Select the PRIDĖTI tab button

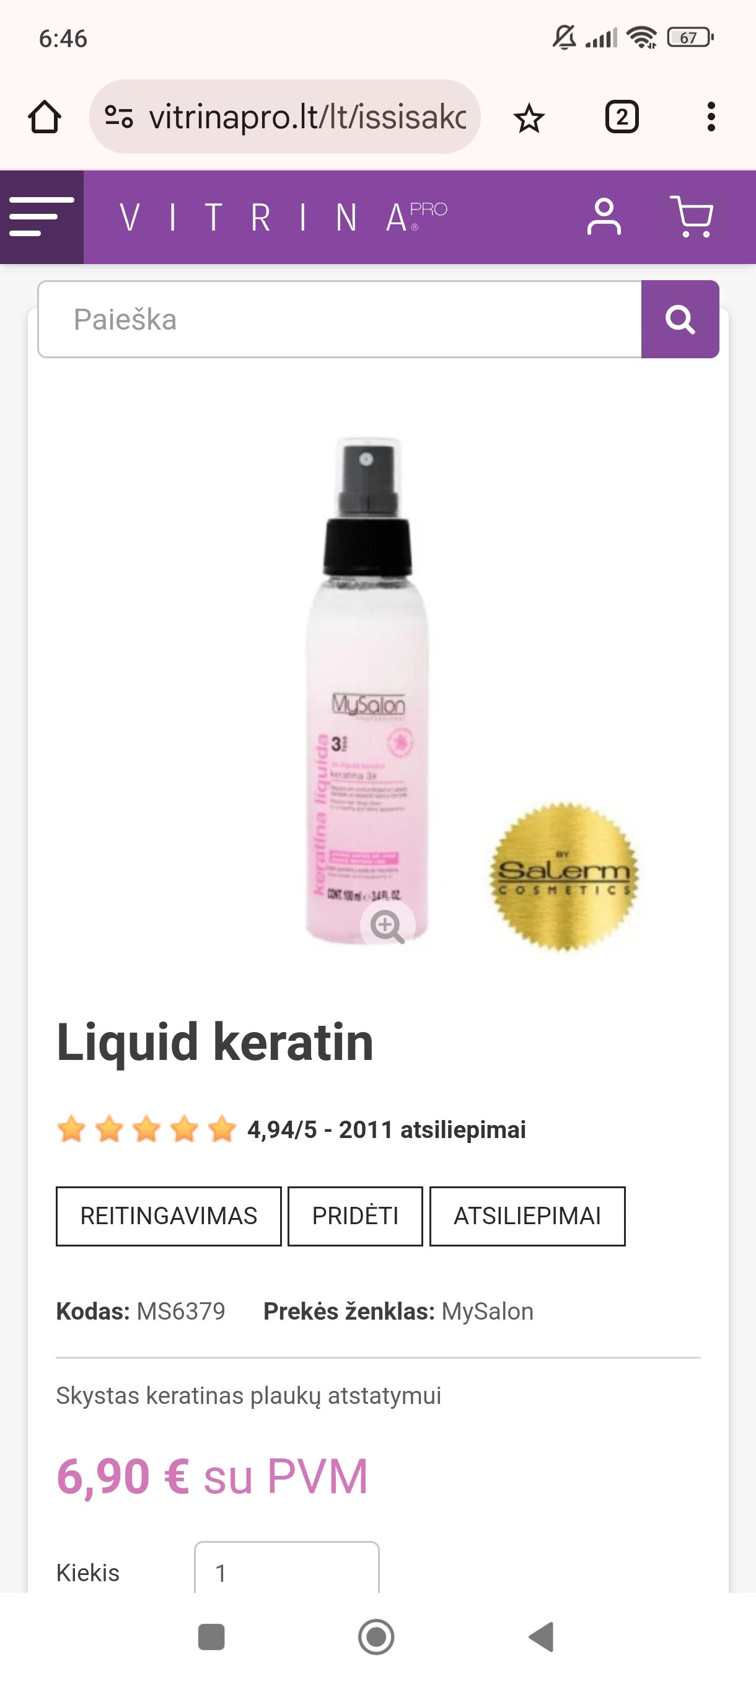(x=356, y=1216)
